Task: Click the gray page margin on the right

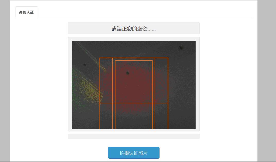Action: pyautogui.click(x=267, y=81)
